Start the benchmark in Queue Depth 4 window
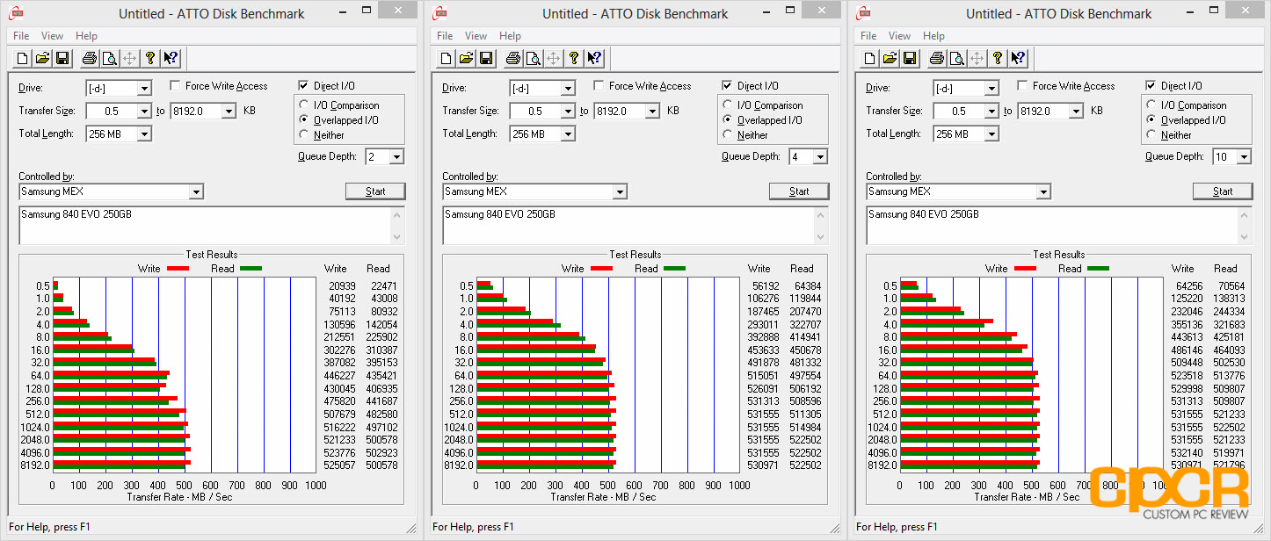Viewport: 1271px width, 541px height. click(x=799, y=191)
